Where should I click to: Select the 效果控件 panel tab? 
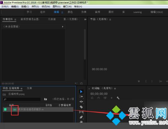click(8, 19)
